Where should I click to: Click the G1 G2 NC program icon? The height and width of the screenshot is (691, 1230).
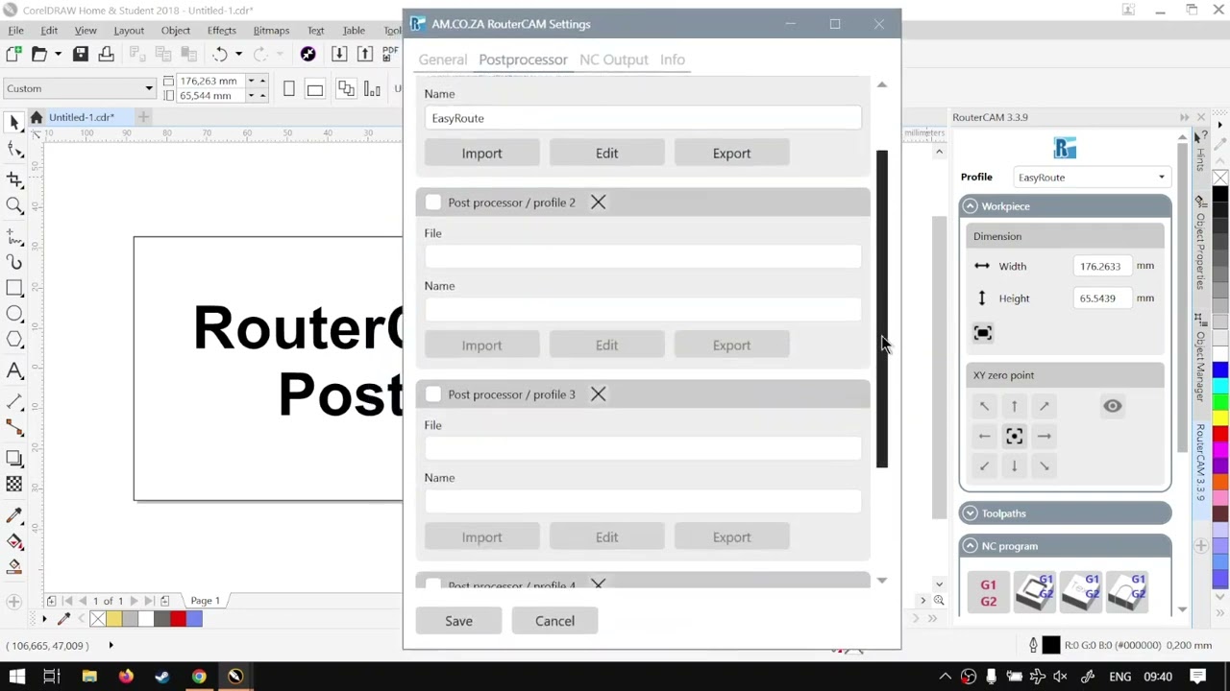[988, 593]
